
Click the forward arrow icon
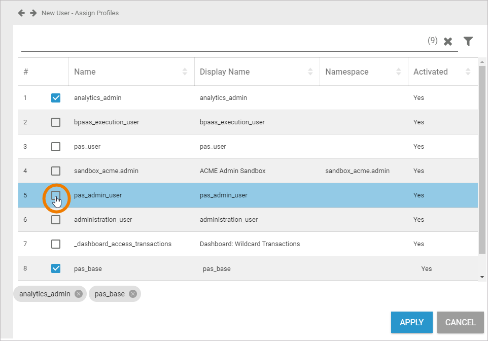coord(33,13)
